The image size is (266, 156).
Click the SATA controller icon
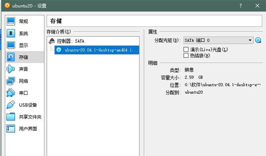point(52,41)
